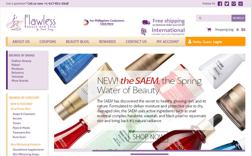Open the More Brands link
This screenshot has height=156, width=252.
point(20,81)
